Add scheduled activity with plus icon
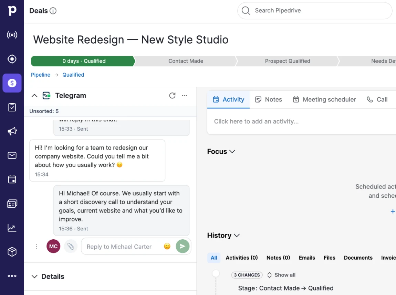The image size is (396, 295). pos(393,211)
